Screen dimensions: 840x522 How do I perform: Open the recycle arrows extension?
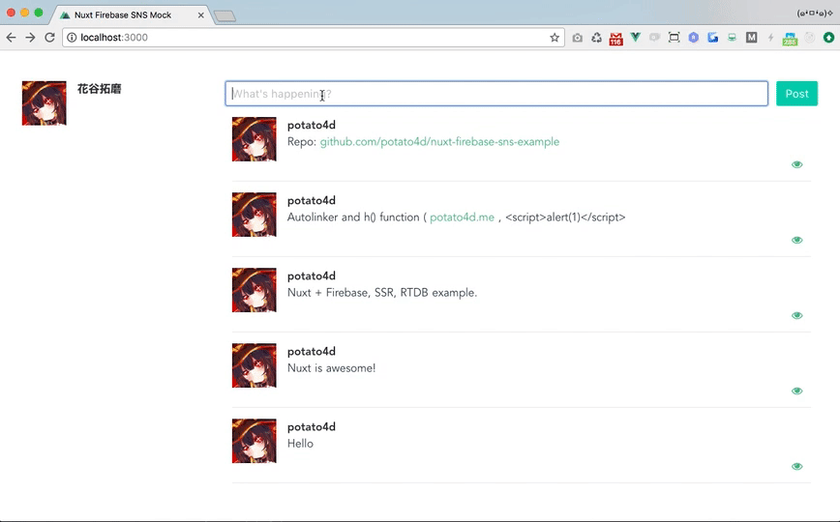point(596,38)
